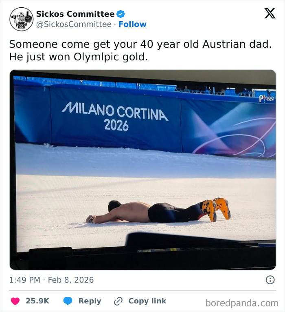Click the boredpanda.com watermark
285x312 pixels.
[x=242, y=303]
